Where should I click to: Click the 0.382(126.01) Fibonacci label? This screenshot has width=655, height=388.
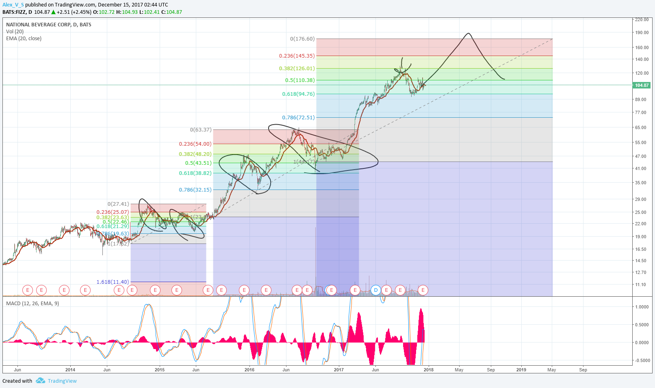(297, 69)
